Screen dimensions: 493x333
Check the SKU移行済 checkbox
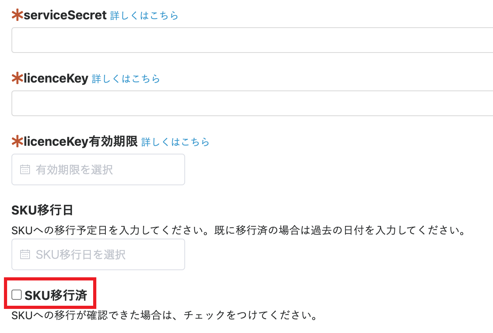[x=17, y=295]
